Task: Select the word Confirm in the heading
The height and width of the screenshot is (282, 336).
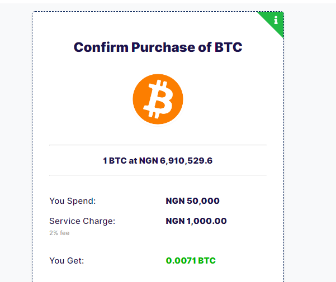Action: click(101, 47)
